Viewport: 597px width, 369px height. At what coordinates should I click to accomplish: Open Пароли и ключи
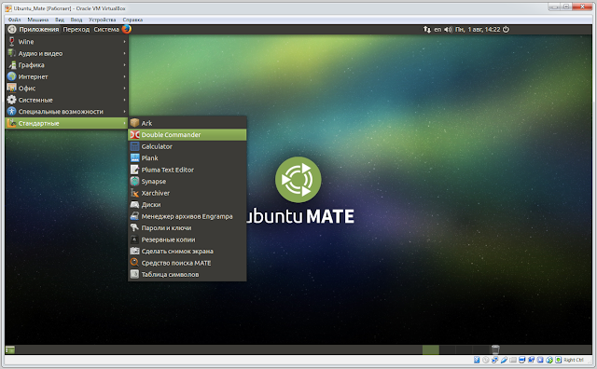click(x=187, y=228)
